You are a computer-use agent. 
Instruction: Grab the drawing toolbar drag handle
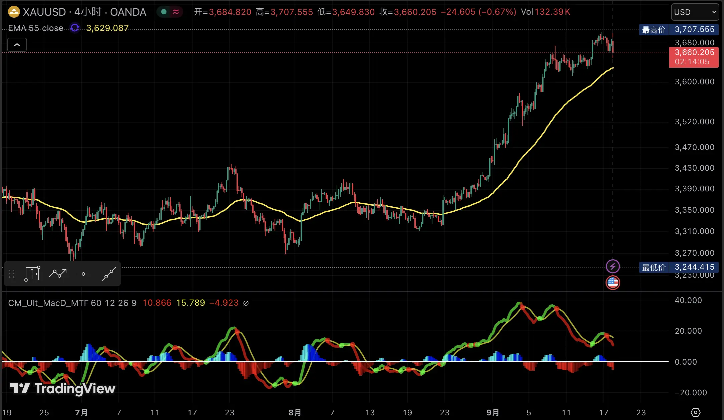click(x=12, y=274)
